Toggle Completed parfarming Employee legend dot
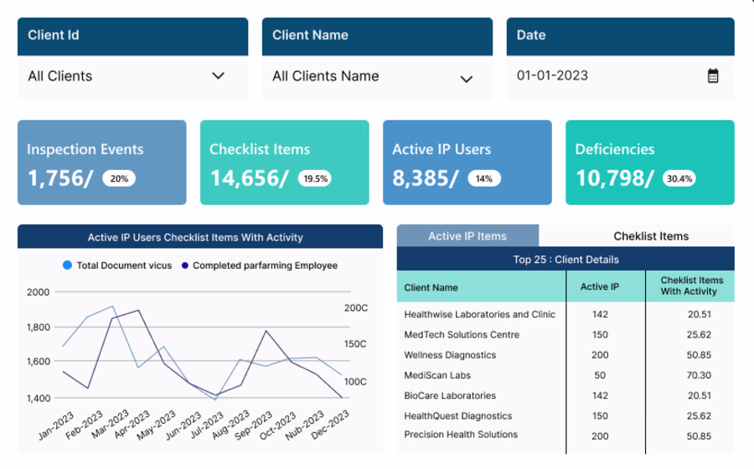Viewport: 754px width, 469px height. tap(183, 265)
